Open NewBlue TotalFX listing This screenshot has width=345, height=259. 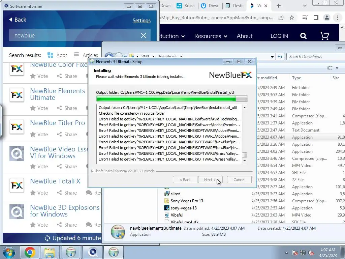coord(55,181)
